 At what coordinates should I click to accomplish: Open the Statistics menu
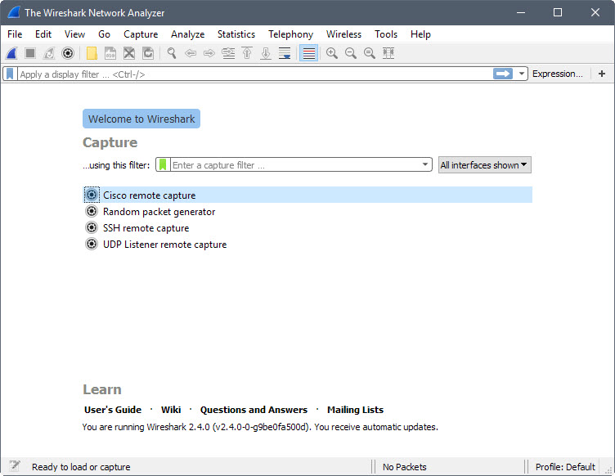(236, 34)
